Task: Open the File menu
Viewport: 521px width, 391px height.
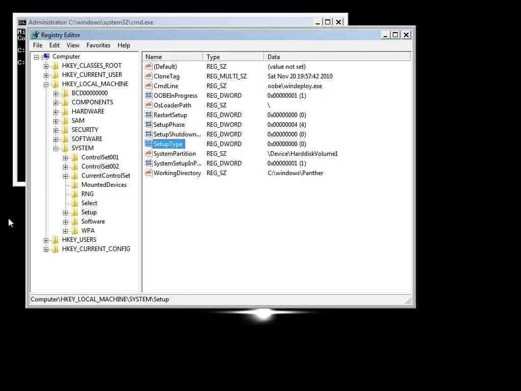Action: point(38,45)
